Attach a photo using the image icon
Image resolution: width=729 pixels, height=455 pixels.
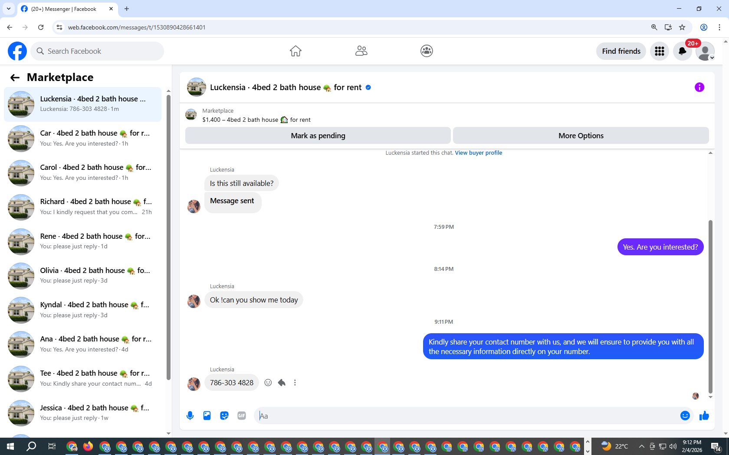[x=207, y=416]
